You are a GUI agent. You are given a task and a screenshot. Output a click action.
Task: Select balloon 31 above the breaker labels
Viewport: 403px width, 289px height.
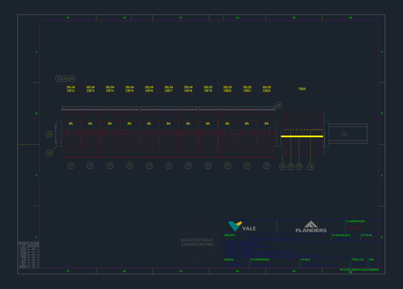(58, 79)
